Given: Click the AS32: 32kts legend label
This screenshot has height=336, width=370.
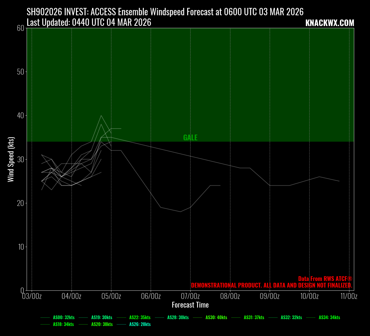Looking at the screenshot, I should click(x=291, y=318).
